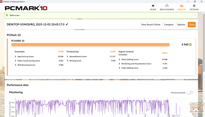Click the View Result Online button
Screen dimensions: 205x117
point(151,24)
